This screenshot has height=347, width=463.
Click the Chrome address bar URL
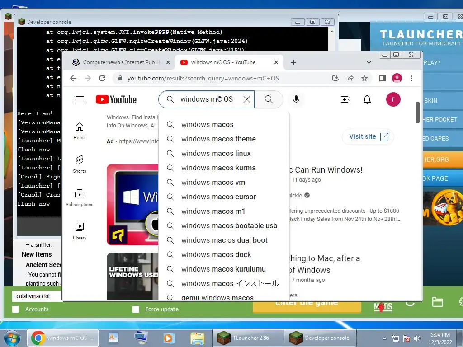203,78
